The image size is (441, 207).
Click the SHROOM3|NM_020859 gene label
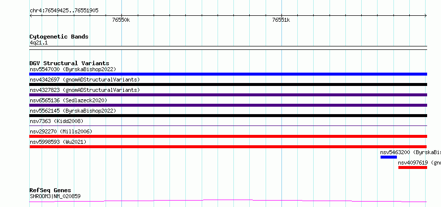coord(55,196)
